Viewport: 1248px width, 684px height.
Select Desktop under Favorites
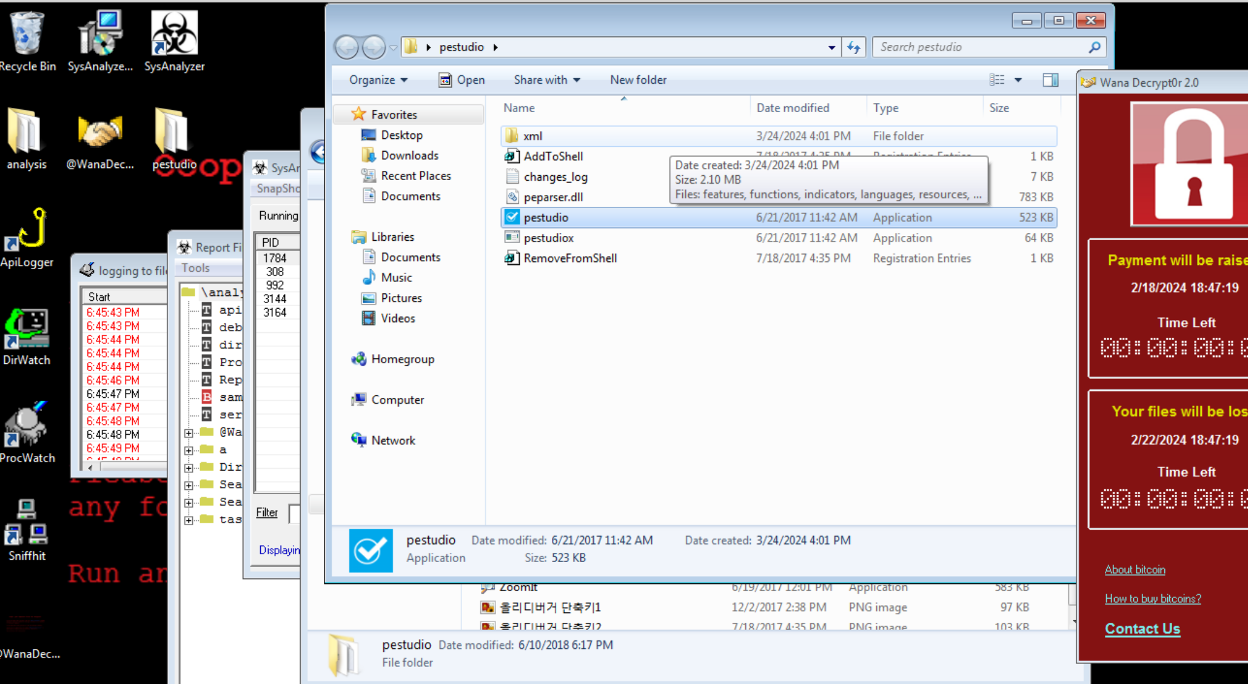[x=392, y=135]
